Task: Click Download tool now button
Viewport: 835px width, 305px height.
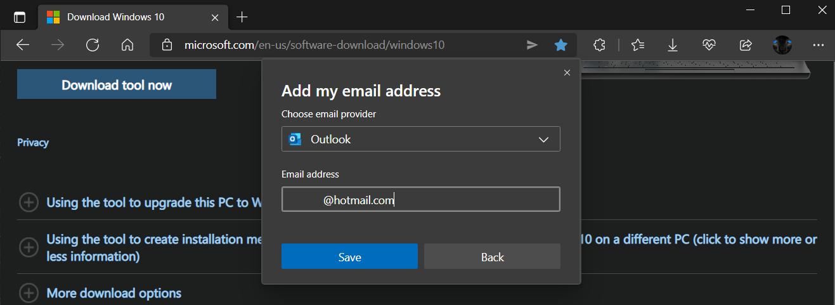Action: [117, 84]
